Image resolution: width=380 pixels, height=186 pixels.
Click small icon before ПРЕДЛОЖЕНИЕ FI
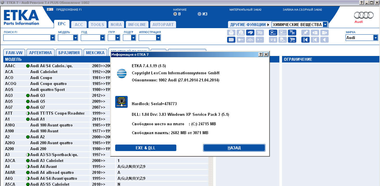(50, 9)
